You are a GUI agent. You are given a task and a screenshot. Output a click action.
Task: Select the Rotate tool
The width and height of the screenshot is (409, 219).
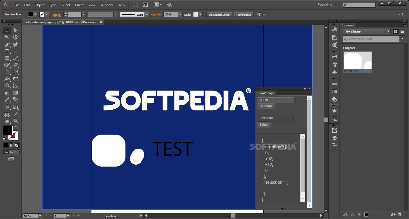click(7, 72)
